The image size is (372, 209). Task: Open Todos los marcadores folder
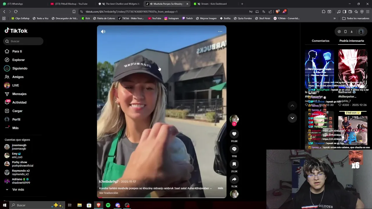pyautogui.click(x=356, y=18)
